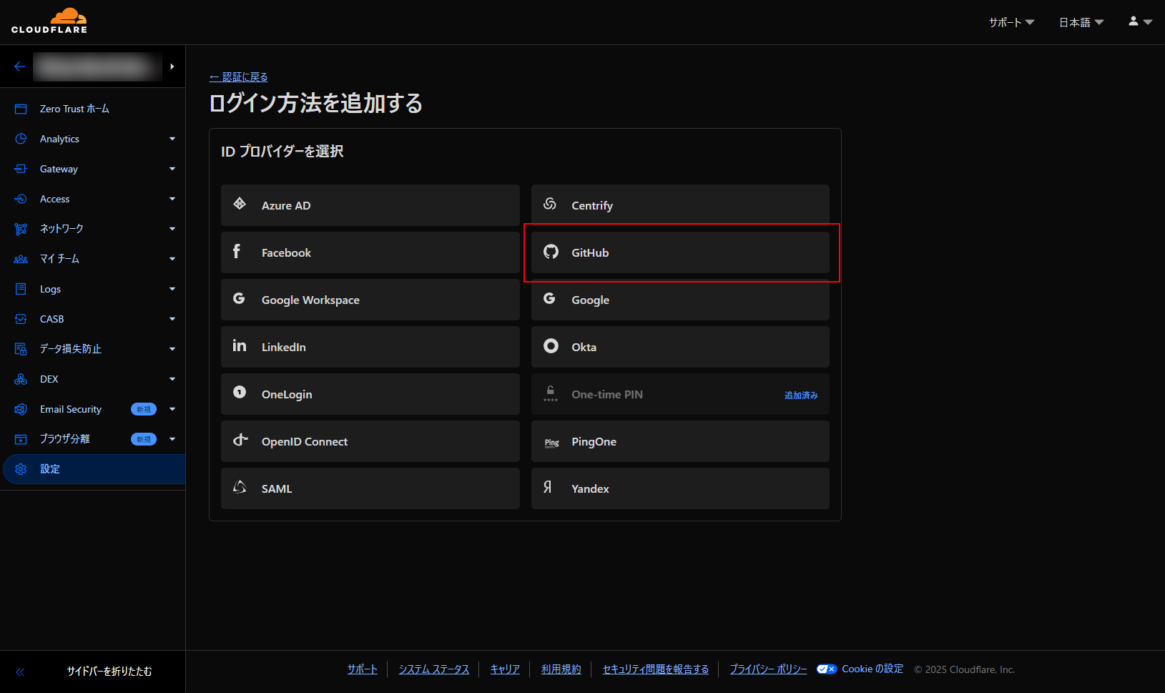Open the サポート dropdown in header
The image size is (1165, 693).
pos(1011,22)
